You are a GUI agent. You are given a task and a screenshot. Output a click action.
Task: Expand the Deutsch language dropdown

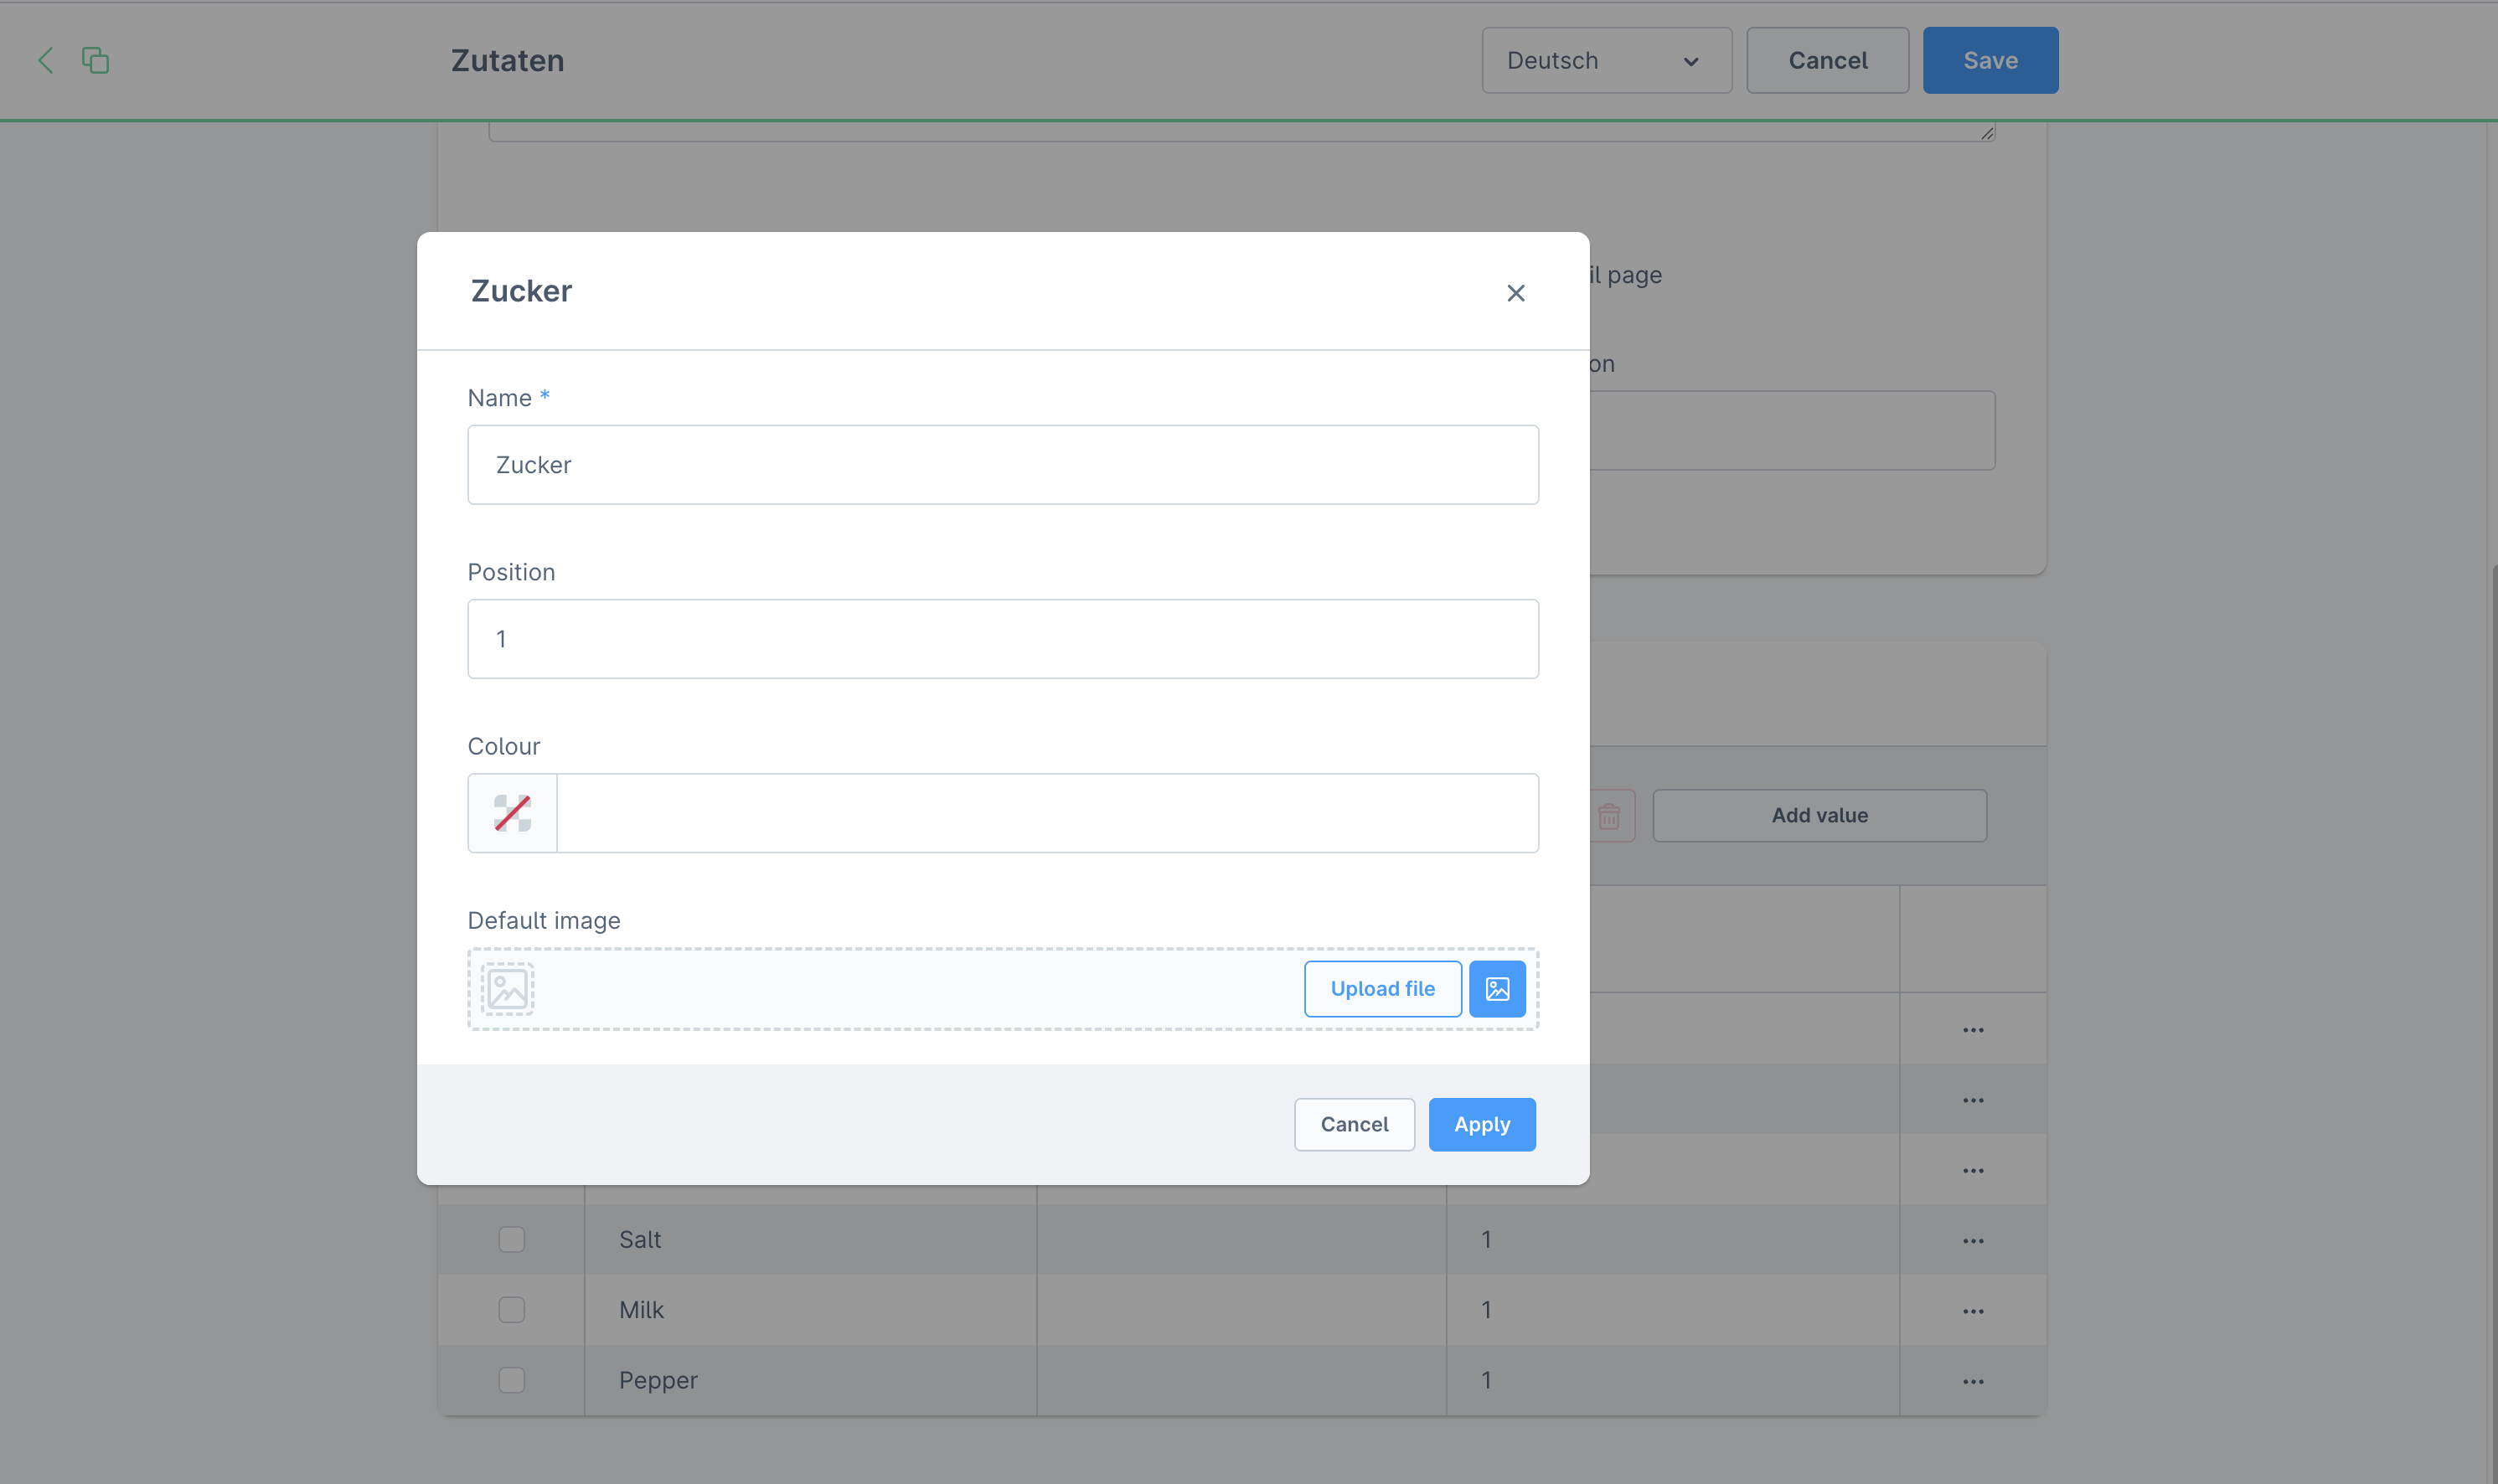pyautogui.click(x=1606, y=61)
